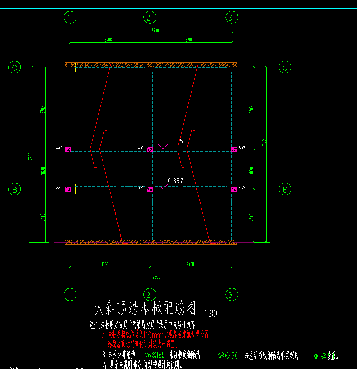
Task: Click the green Φ6@180 rebar annotation
Action: click(x=155, y=355)
